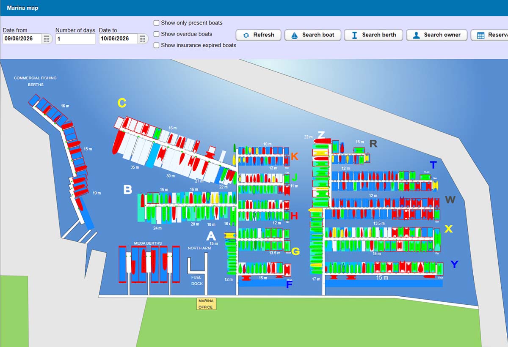The width and height of the screenshot is (508, 347).
Task: Click the sailboat icon on Search boat
Action: [x=295, y=35]
